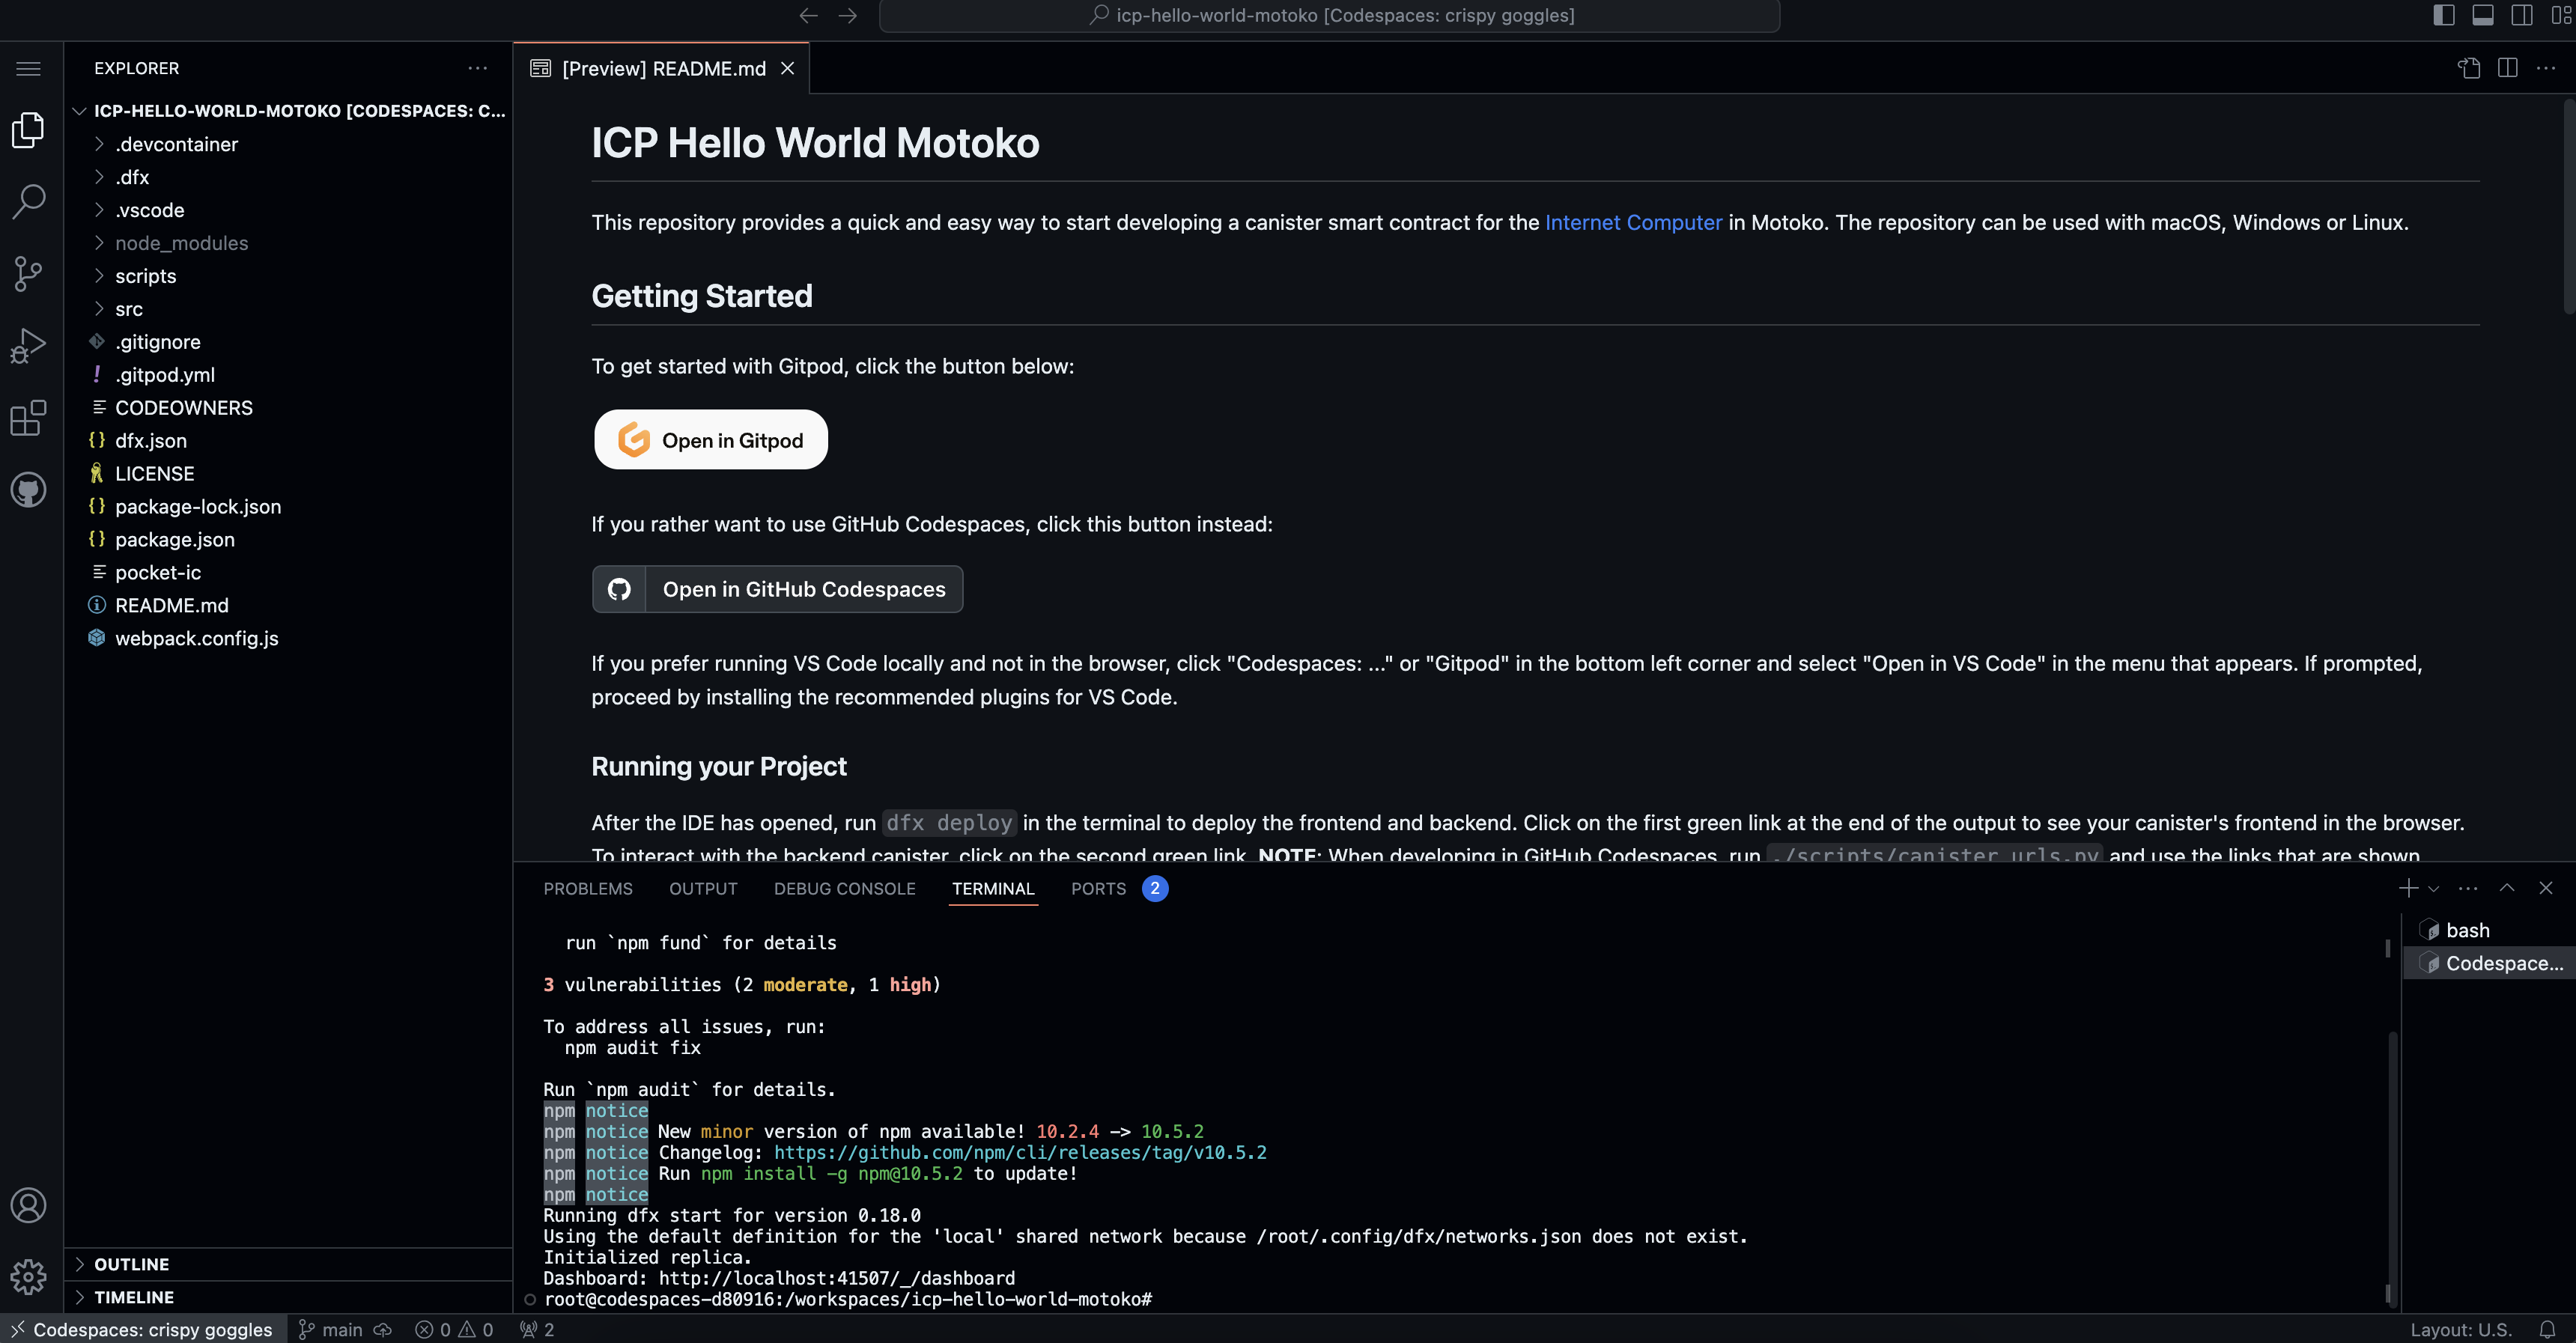Follow the Internet Computer link

click(x=1633, y=222)
